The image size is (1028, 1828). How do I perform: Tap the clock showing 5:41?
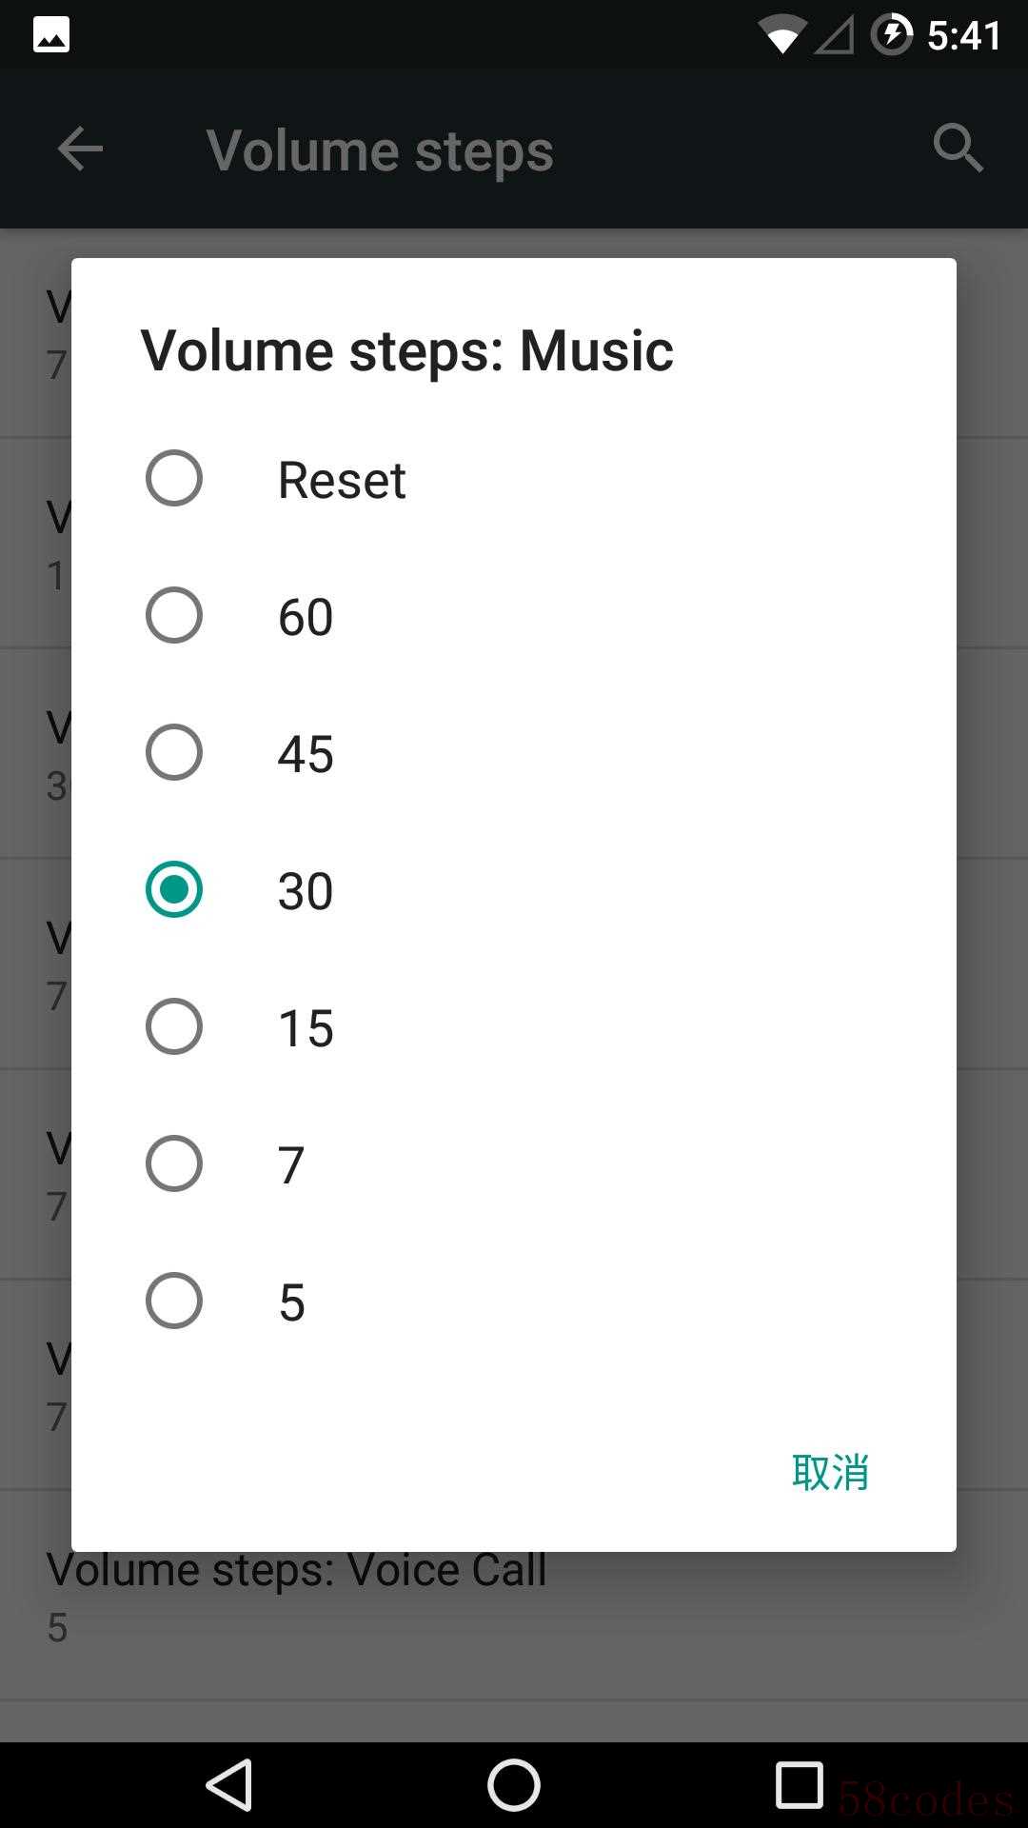coord(963,36)
